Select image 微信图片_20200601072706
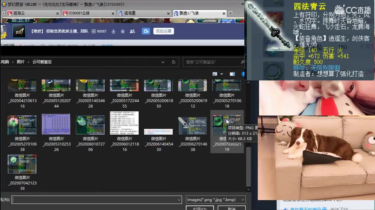This screenshot has height=210, width=375. [x=90, y=133]
